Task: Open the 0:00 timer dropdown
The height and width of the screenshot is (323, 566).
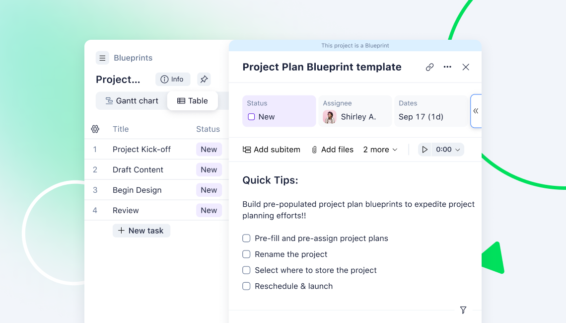Action: [x=446, y=149]
